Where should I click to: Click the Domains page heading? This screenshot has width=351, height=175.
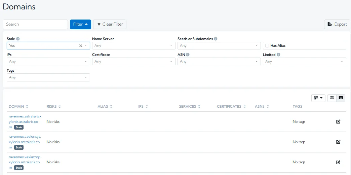coord(19,7)
